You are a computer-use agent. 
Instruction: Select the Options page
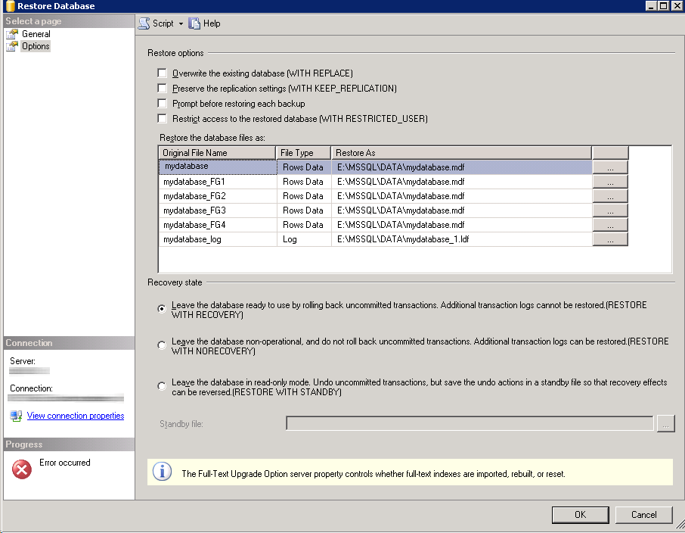[36, 46]
